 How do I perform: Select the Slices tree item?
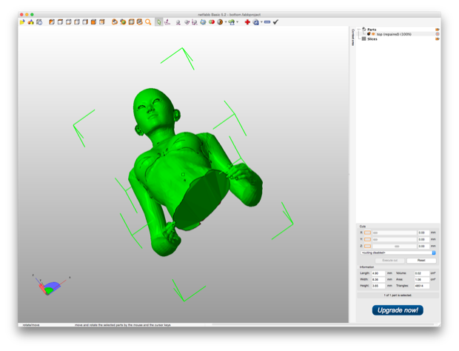[372, 39]
